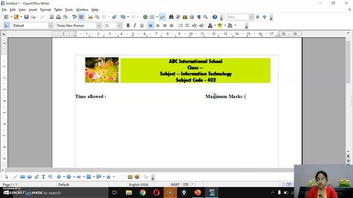Screen dimensions: 353x198
Task: Click into the Find text field
Action: coord(238,17)
